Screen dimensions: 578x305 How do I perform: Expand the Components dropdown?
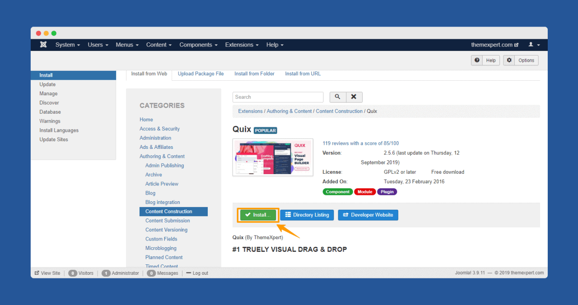[x=198, y=45]
